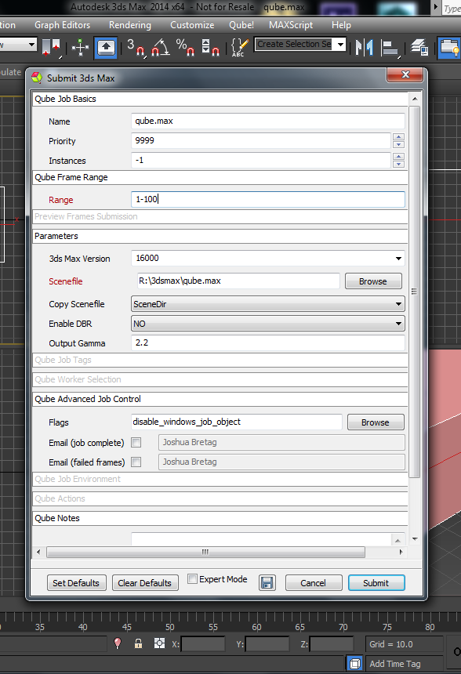Enable Email (failed frames) checkbox
This screenshot has width=461, height=674.
point(136,462)
